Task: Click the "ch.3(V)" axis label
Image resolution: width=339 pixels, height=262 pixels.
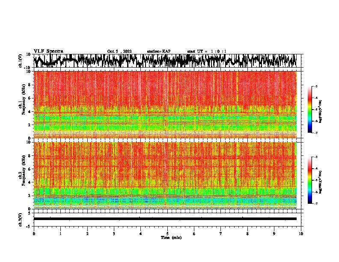Action: (x=21, y=220)
